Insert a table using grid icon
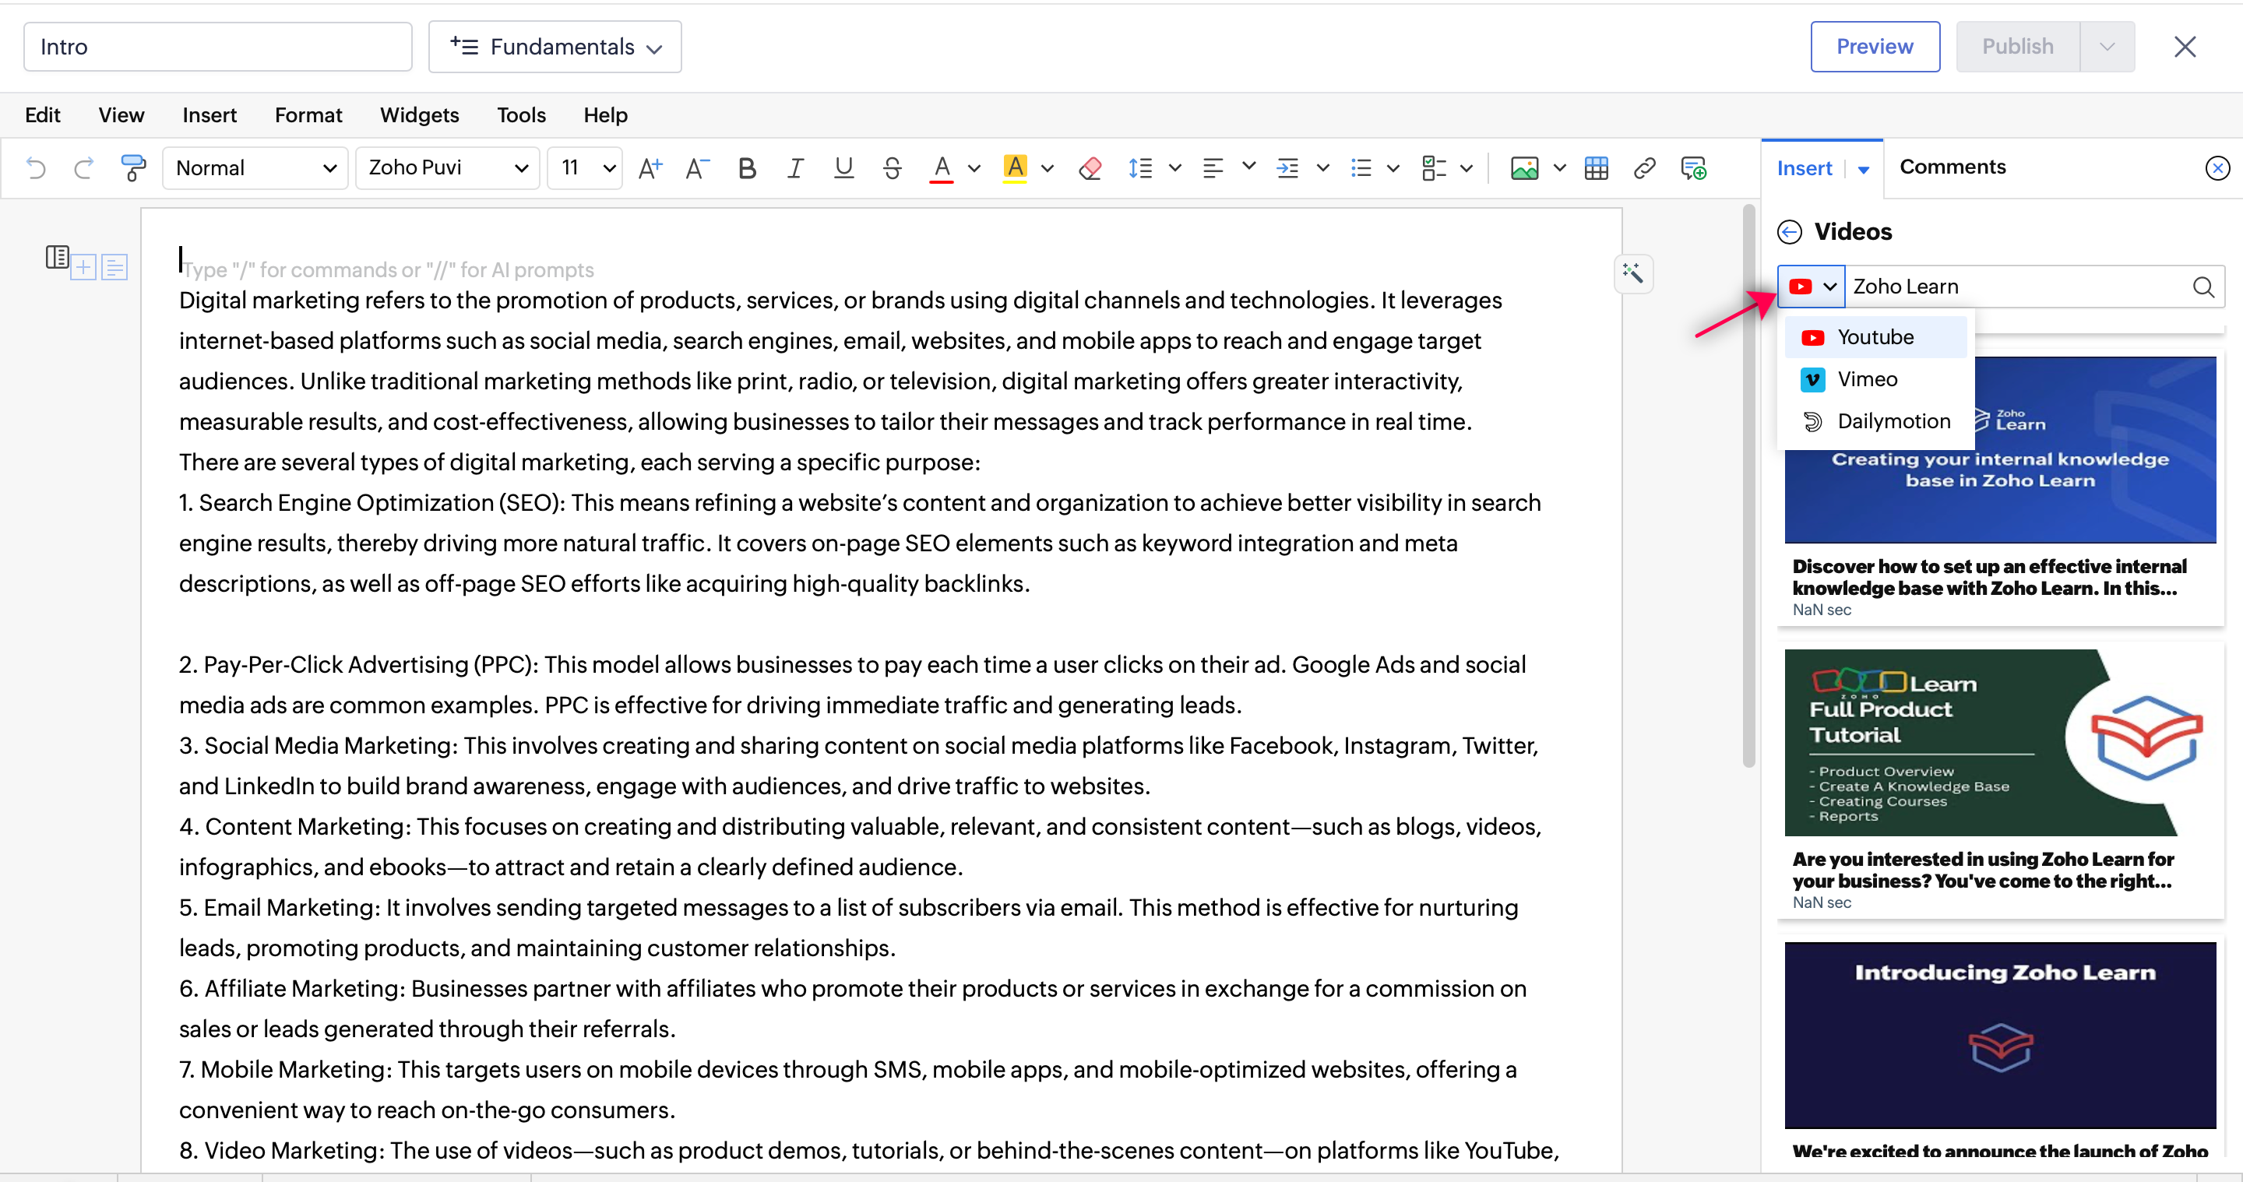Screen dimensions: 2243x1182 pos(1596,168)
